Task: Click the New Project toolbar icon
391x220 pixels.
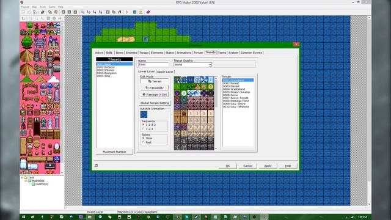Action: point(23,12)
